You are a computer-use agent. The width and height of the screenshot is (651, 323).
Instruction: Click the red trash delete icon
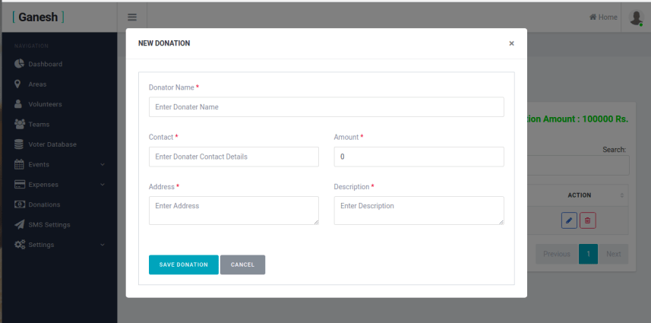pos(588,220)
